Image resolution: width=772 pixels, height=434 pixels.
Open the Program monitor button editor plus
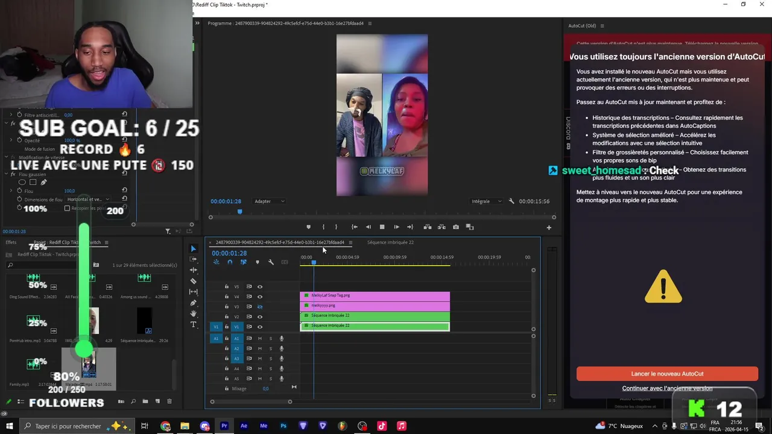[549, 228]
